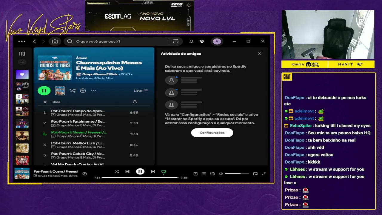Enable shuffle for the album
Viewport: 382px width, 215px height.
point(72,90)
